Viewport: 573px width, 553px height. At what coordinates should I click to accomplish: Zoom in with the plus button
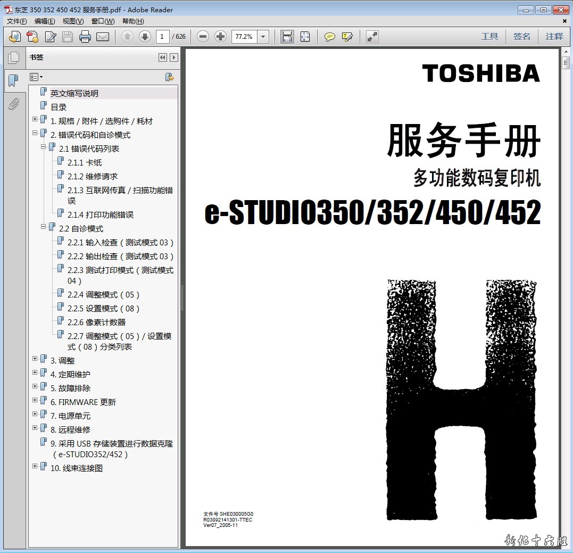coord(220,37)
